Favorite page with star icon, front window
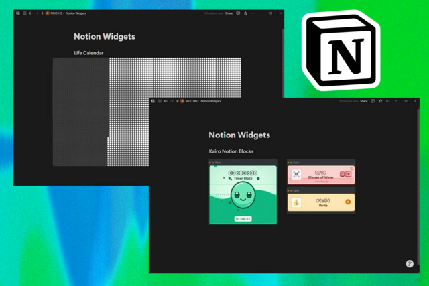The image size is (429, 286). pyautogui.click(x=380, y=101)
